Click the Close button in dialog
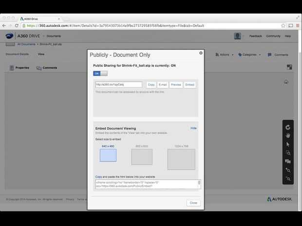The image size is (302, 226). pyautogui.click(x=193, y=203)
